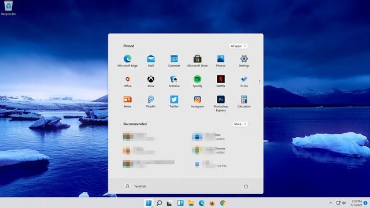Launch Chrome from the taskbar
Image resolution: width=370 pixels, height=208 pixels.
pyautogui.click(x=223, y=203)
